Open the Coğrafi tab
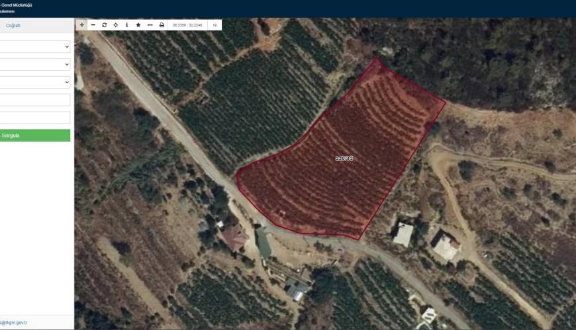Screen dimensions: 576x330 pos(13,26)
